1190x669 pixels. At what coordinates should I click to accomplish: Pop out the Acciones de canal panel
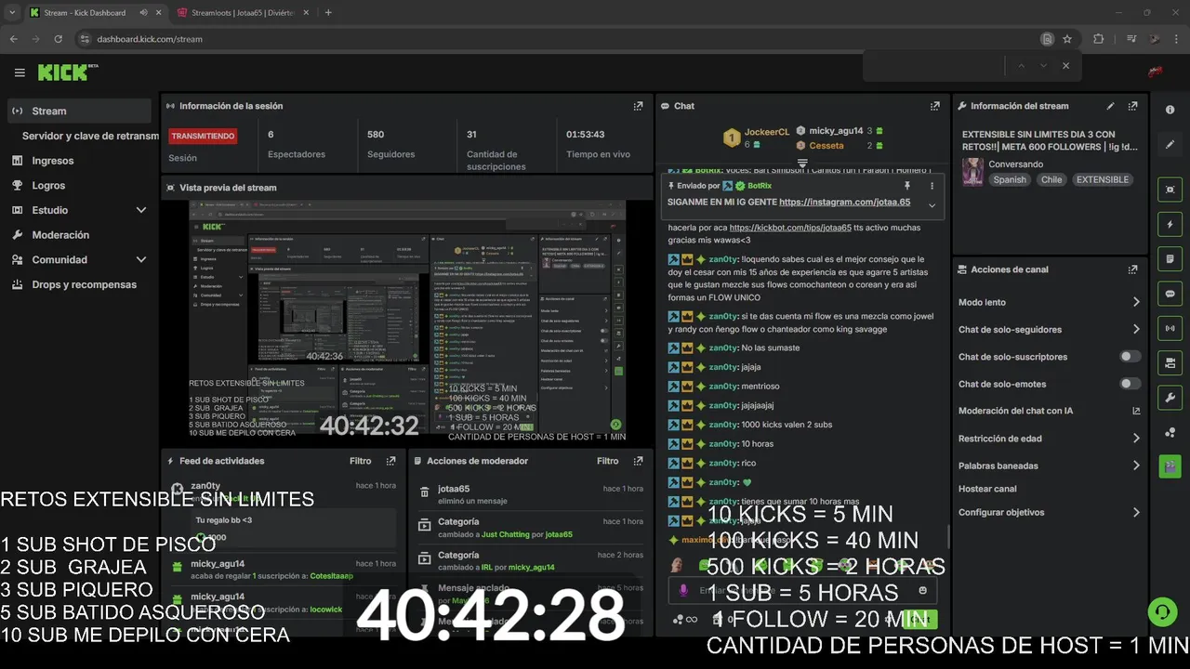[1132, 269]
